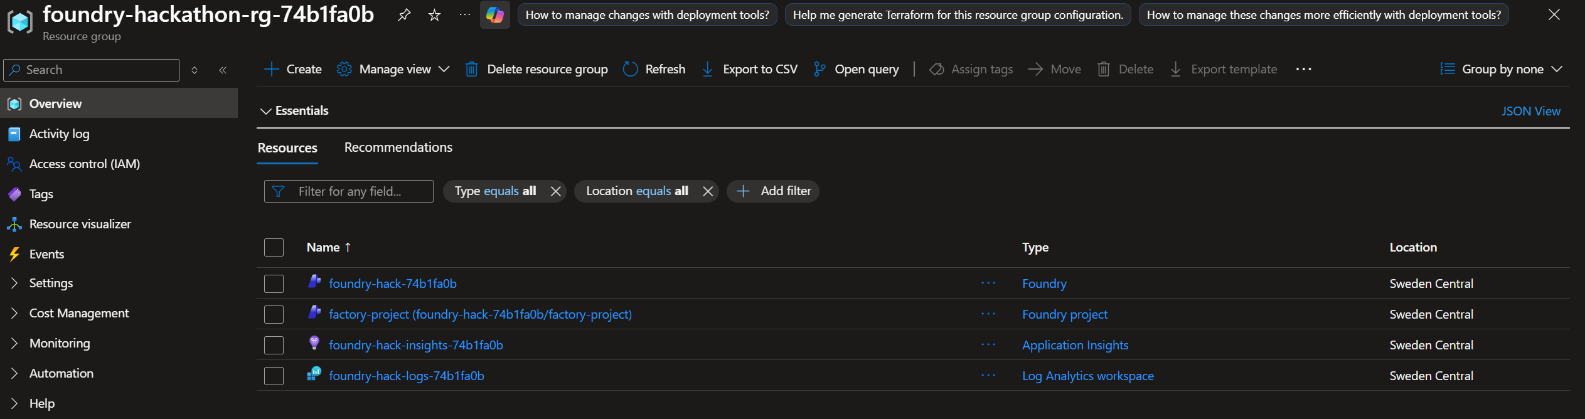Pin the resource group to dashboard
1585x419 pixels.
click(x=404, y=14)
